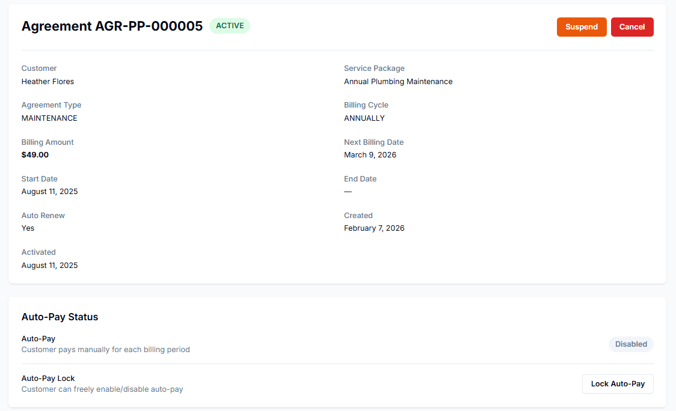Select the Auto Renew Yes value
The image size is (676, 411).
click(28, 228)
